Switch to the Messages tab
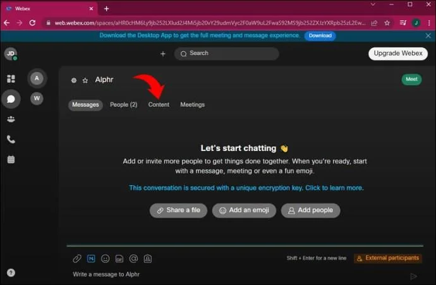This screenshot has width=436, height=285. pyautogui.click(x=85, y=105)
